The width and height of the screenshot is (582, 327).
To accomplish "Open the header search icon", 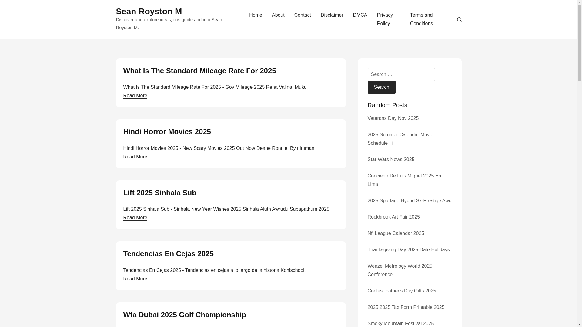I will coord(459,19).
